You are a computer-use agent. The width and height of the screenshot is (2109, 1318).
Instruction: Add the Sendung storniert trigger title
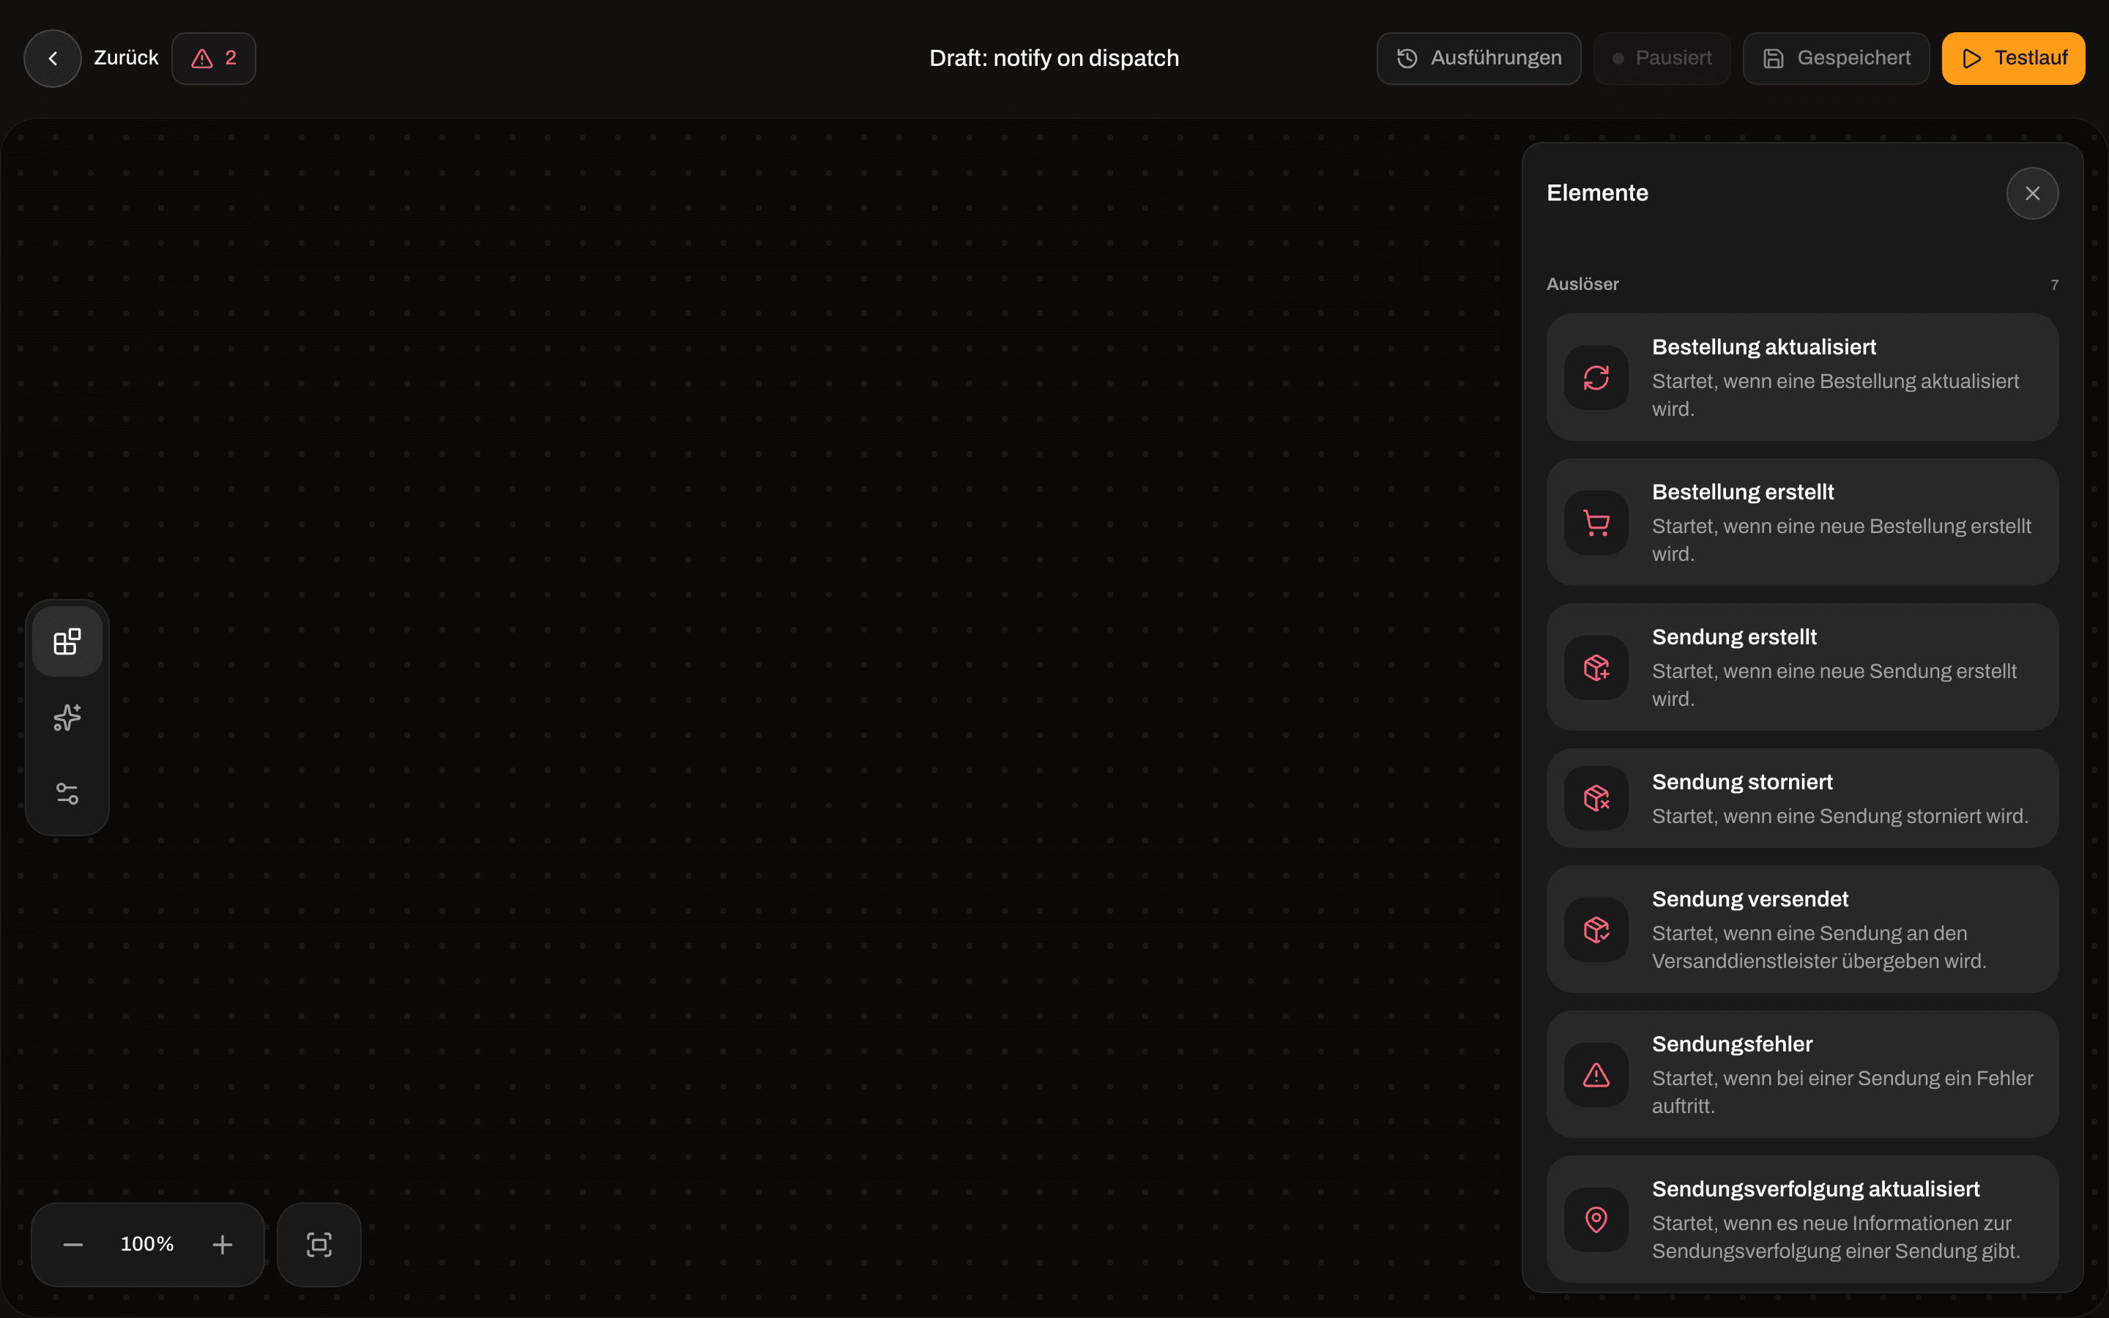[1742, 782]
